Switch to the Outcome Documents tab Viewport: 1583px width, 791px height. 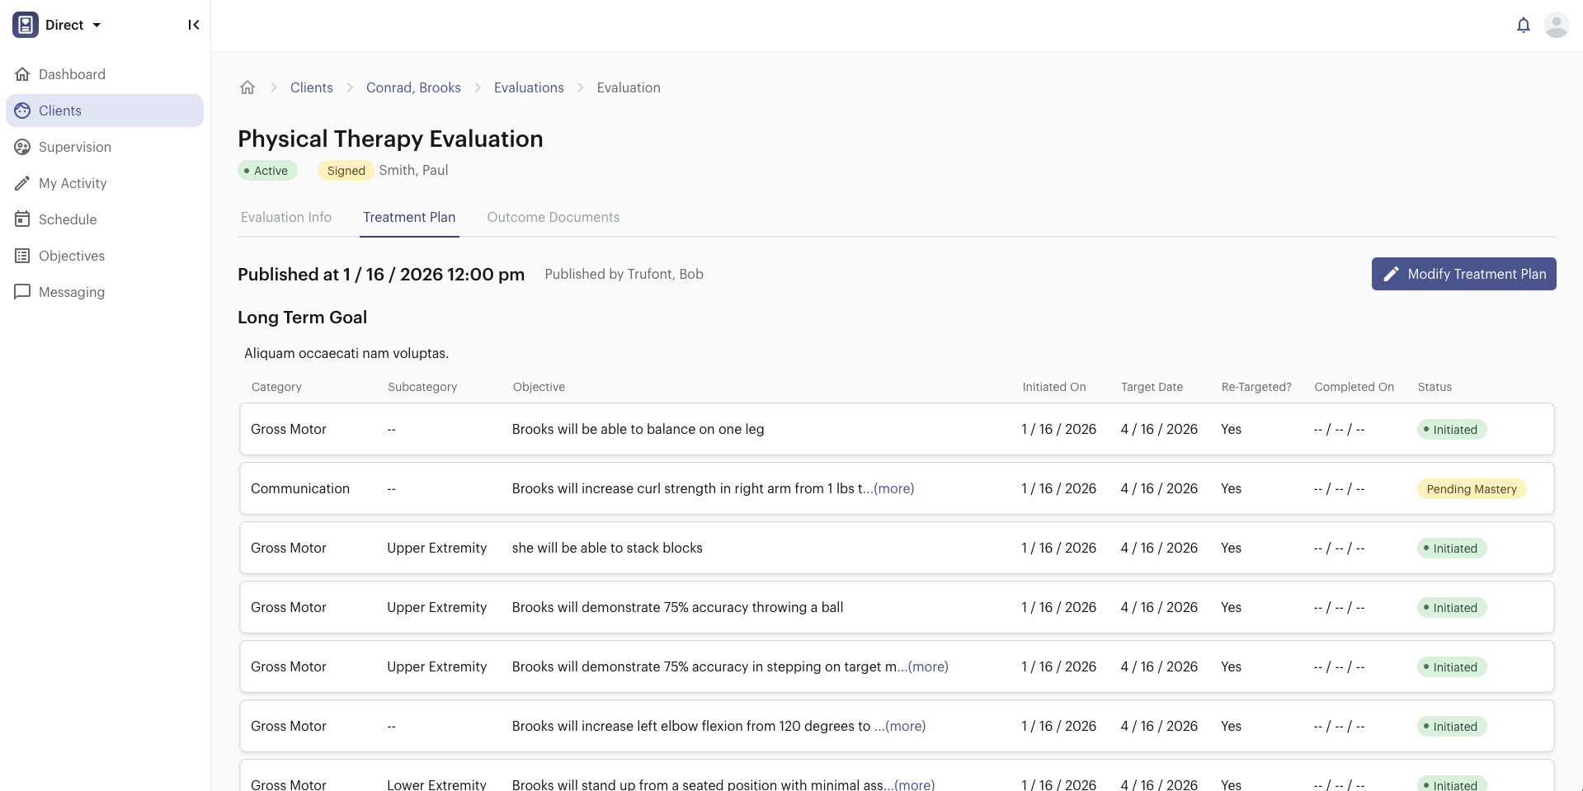point(553,217)
